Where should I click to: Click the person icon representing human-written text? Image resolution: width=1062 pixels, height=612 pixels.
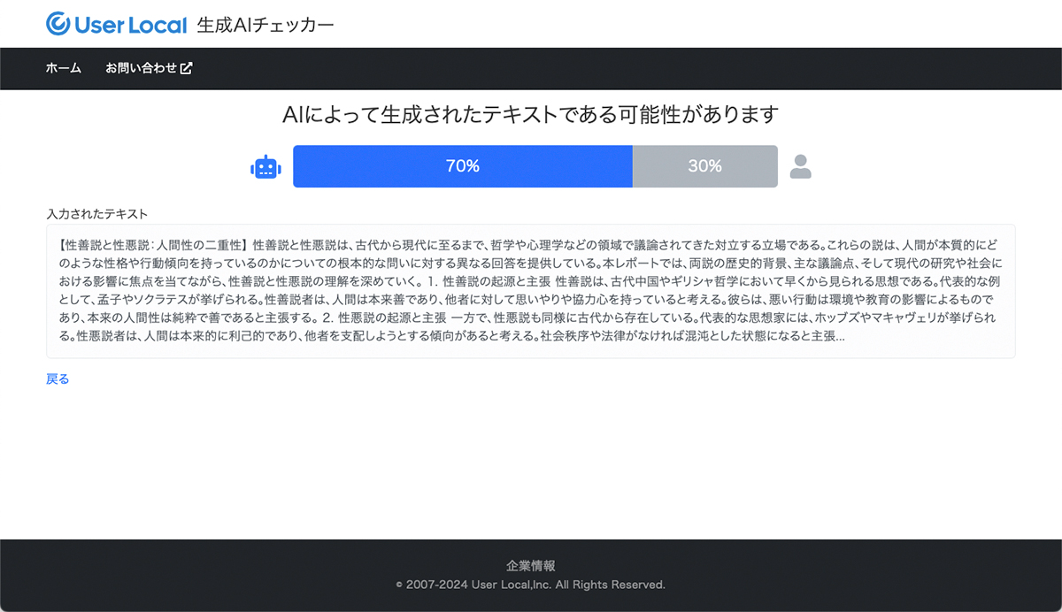(801, 166)
